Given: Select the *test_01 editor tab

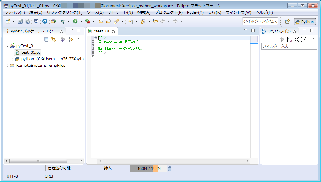Looking at the screenshot, I should click(102, 31).
